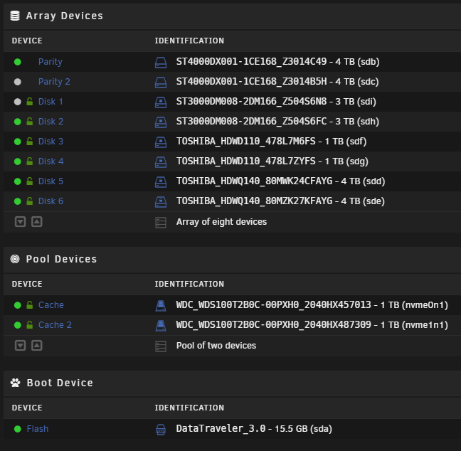Image resolution: width=461 pixels, height=451 pixels.
Task: Click the padlock icon beside Cache
Action: (x=30, y=305)
